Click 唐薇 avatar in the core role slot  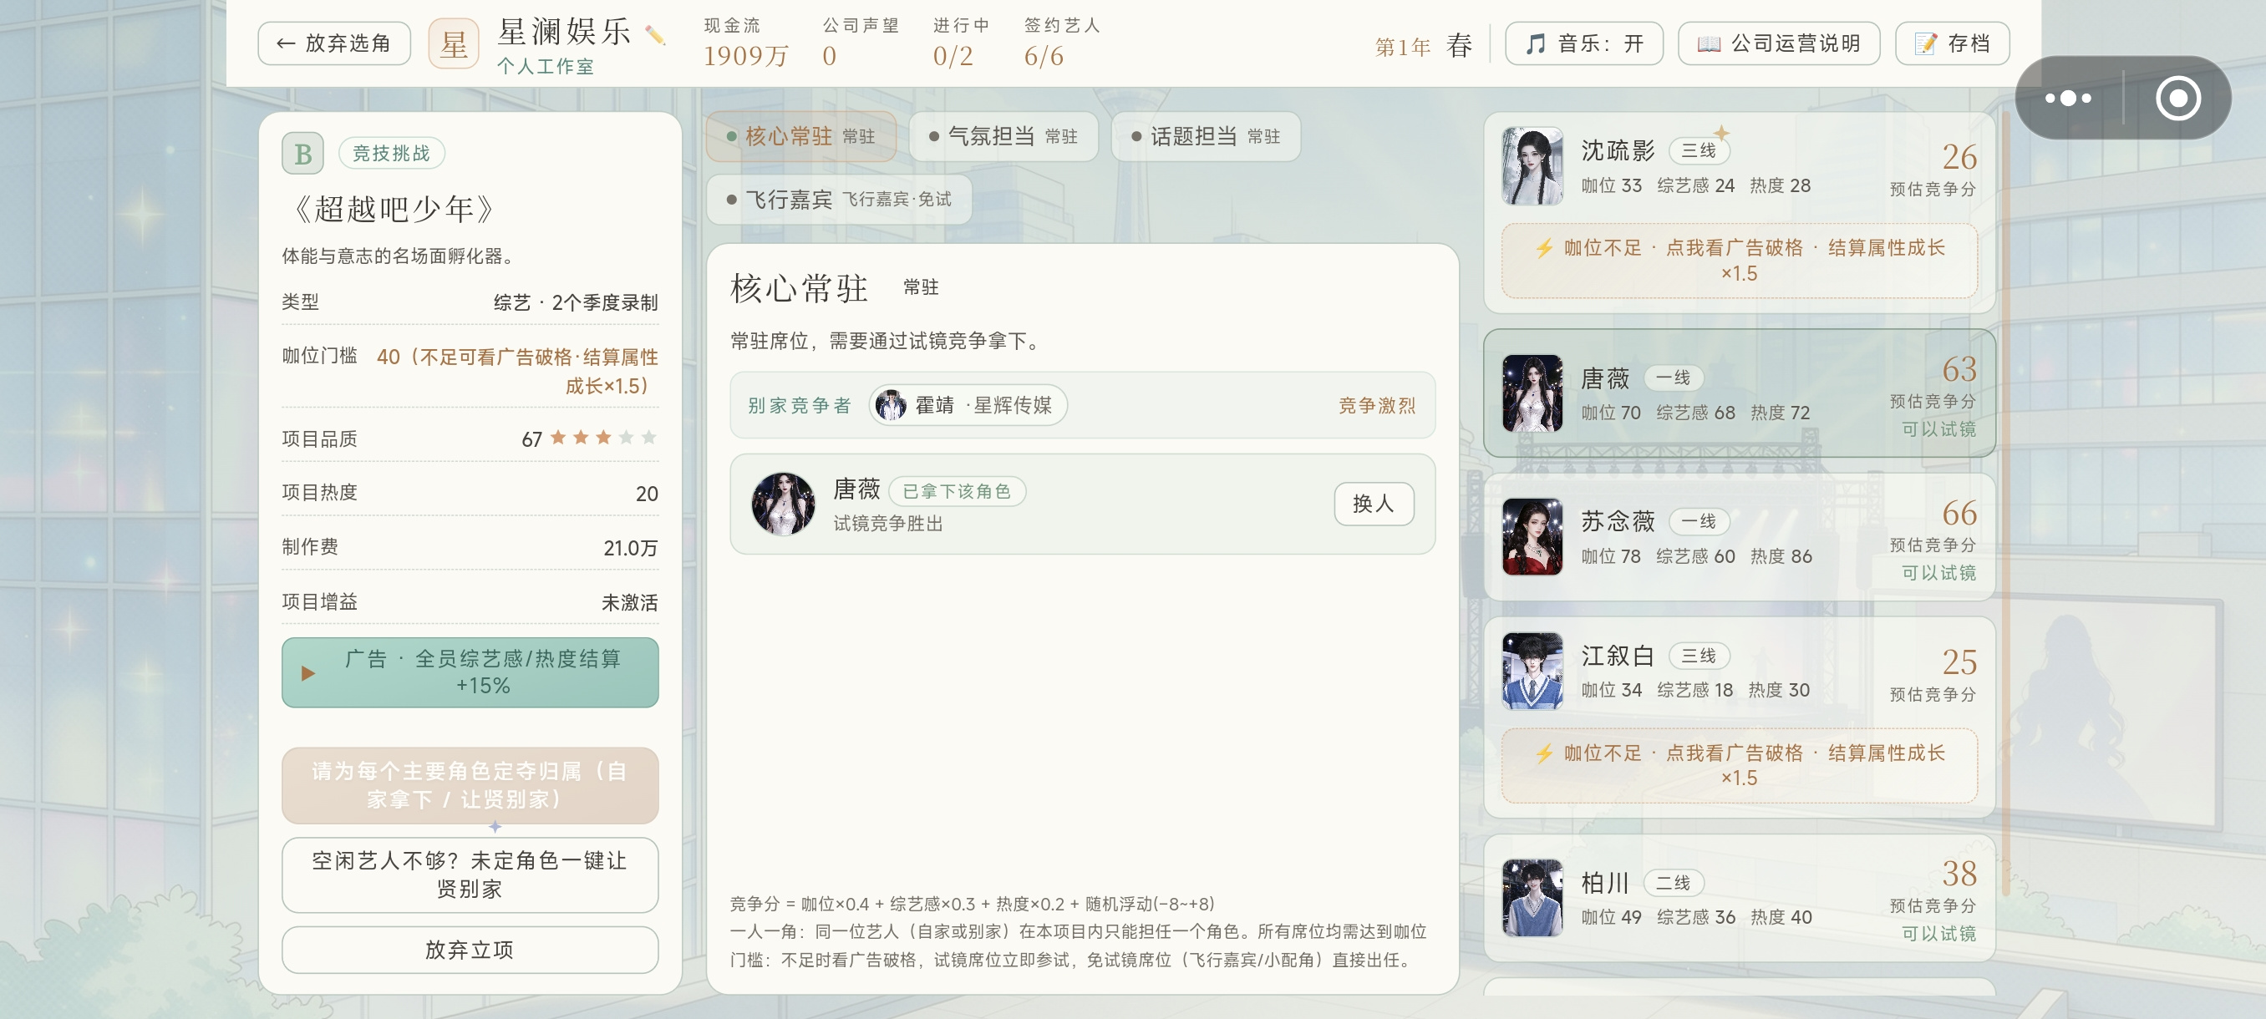tap(783, 504)
